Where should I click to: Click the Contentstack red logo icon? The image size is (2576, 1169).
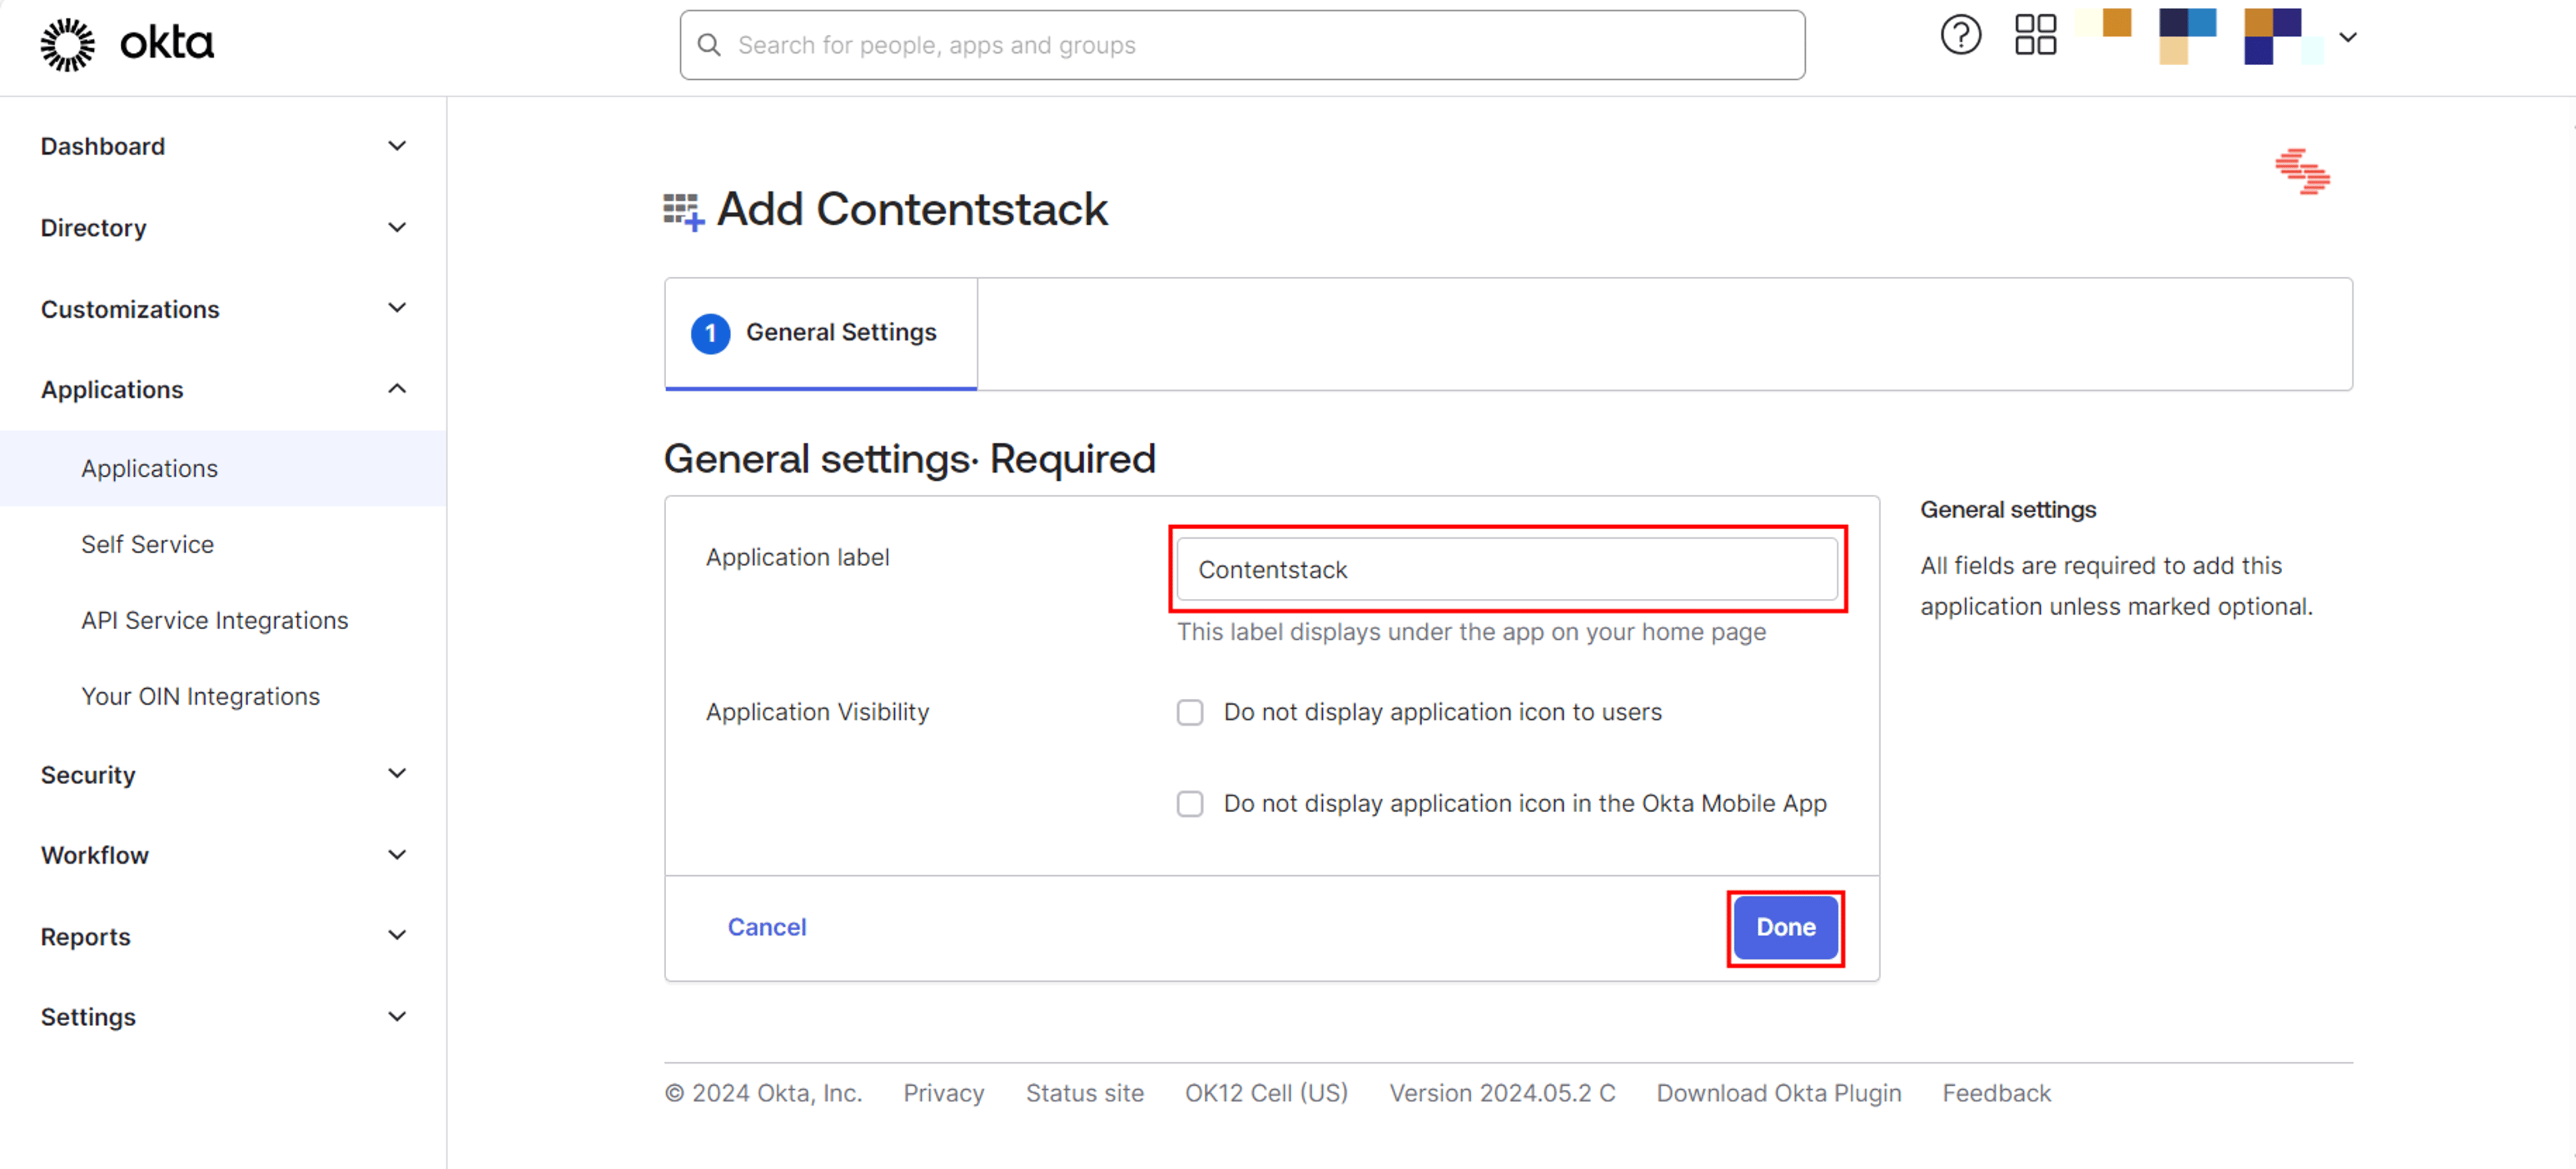coord(2302,171)
